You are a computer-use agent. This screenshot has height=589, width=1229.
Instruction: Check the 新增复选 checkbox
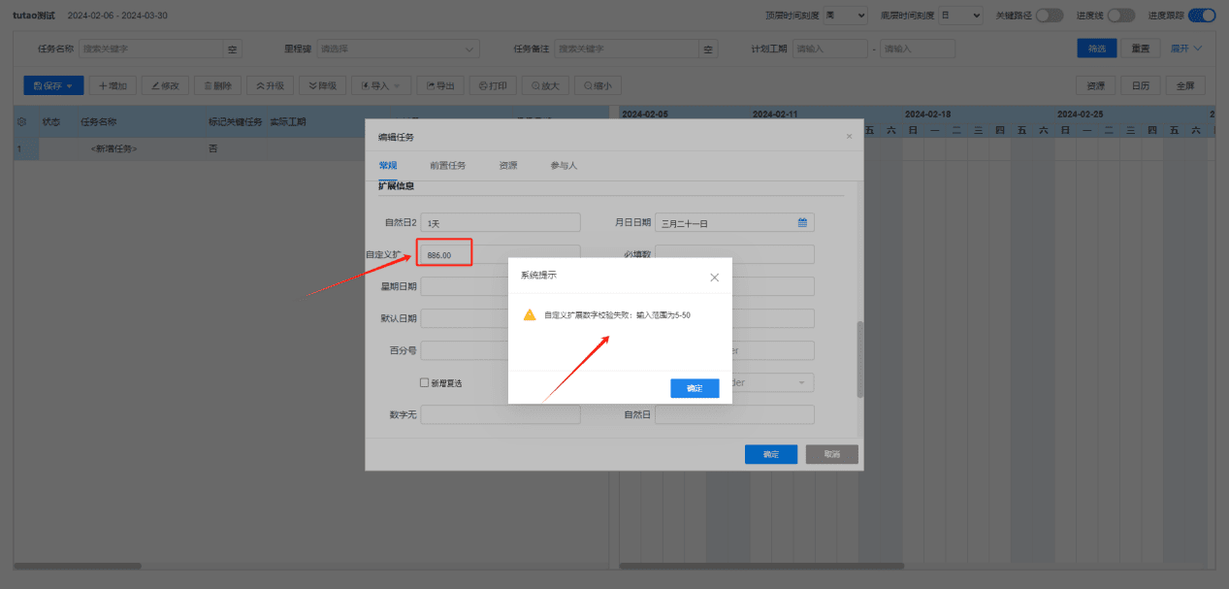tap(424, 382)
